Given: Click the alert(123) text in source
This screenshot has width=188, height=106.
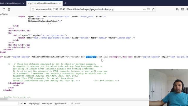Looking at the screenshot, I should pos(102,57).
